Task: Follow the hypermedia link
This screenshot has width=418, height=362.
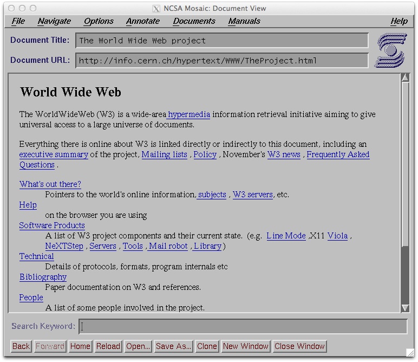Action: pos(189,114)
